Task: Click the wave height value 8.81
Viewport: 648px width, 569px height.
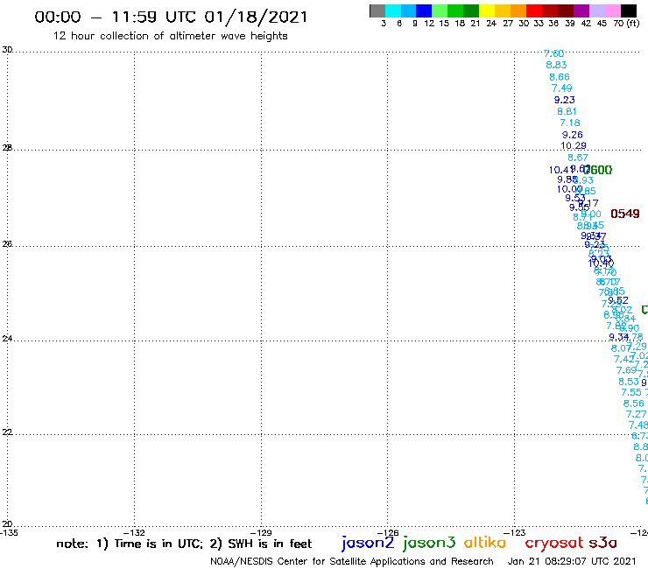Action: (x=567, y=111)
